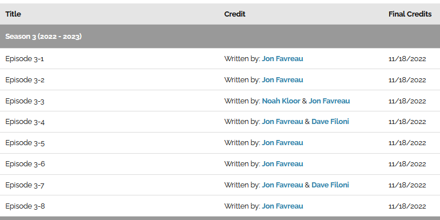Image resolution: width=440 pixels, height=220 pixels.
Task: Click the 11/18/2022 date for Episode 3-5
Action: (407, 143)
